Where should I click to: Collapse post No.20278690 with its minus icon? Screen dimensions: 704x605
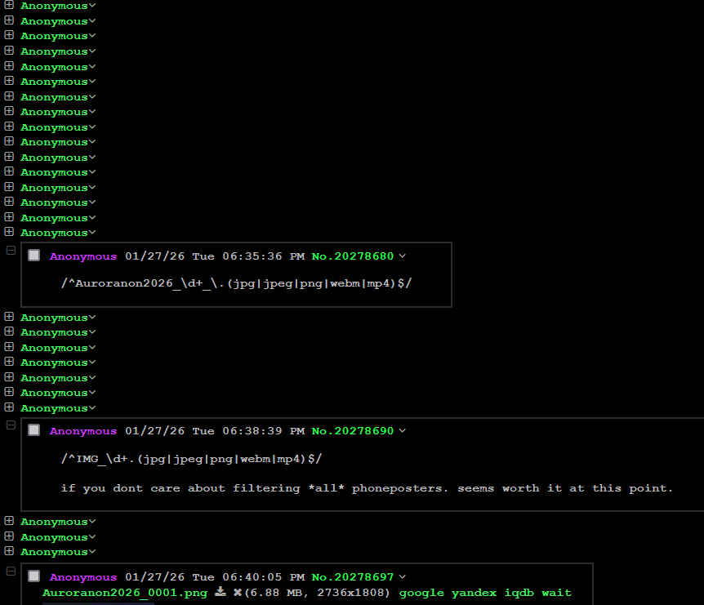coord(11,425)
